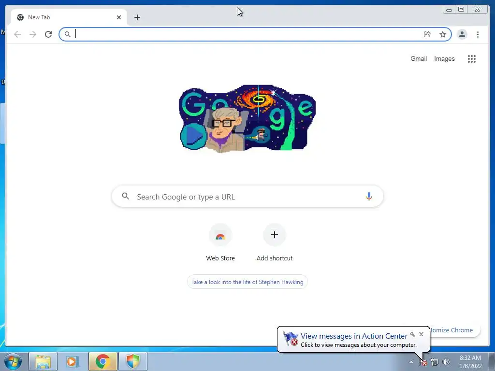This screenshot has width=495, height=371.
Task: Click the magnifier icon in search box
Action: pyautogui.click(x=125, y=196)
